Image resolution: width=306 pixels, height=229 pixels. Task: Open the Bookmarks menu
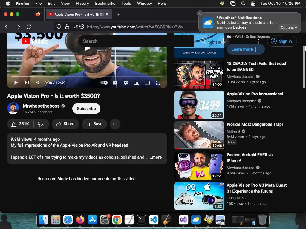pyautogui.click(x=105, y=3)
